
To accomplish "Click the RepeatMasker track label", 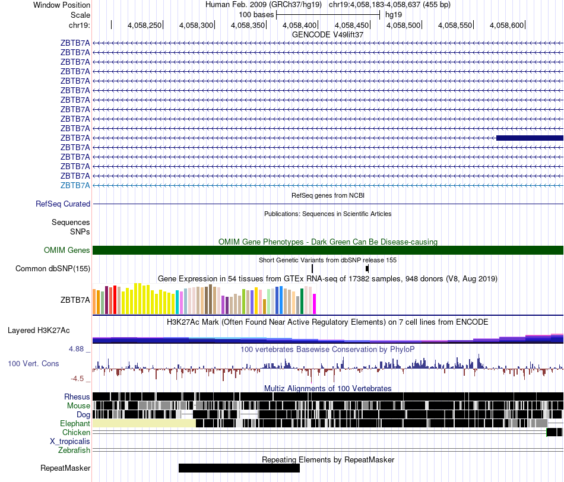I will (65, 468).
